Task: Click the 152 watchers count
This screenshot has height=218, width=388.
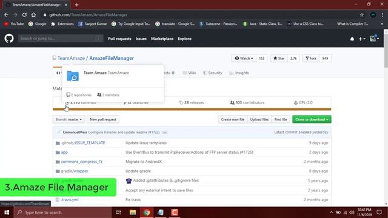Action: click(x=261, y=58)
